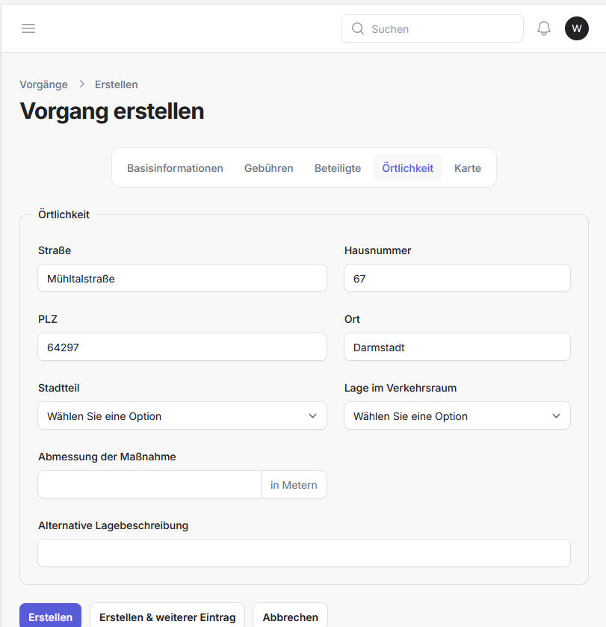Open the hamburger sidebar menu
The height and width of the screenshot is (627, 606).
pos(28,28)
